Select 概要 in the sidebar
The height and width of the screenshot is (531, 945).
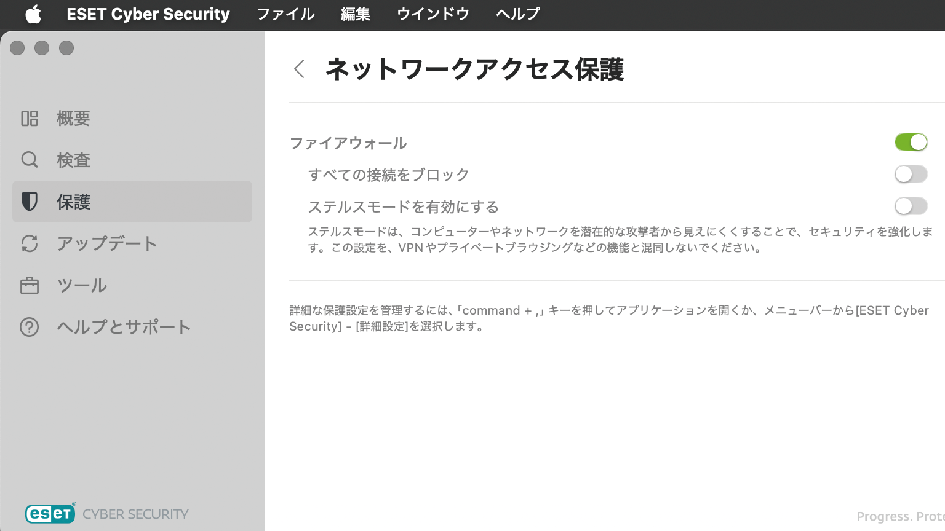pos(132,118)
